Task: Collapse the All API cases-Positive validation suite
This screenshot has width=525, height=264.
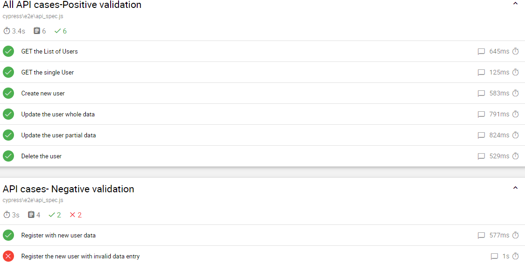Action: 515,4
